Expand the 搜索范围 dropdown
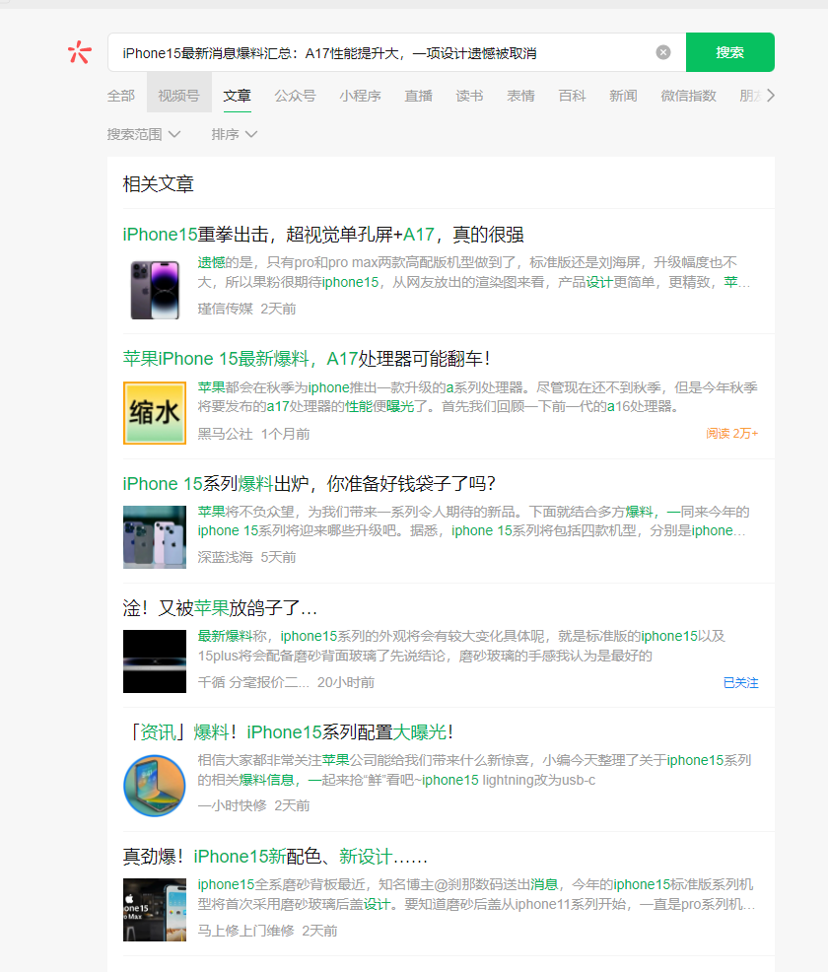This screenshot has height=972, width=828. (144, 134)
